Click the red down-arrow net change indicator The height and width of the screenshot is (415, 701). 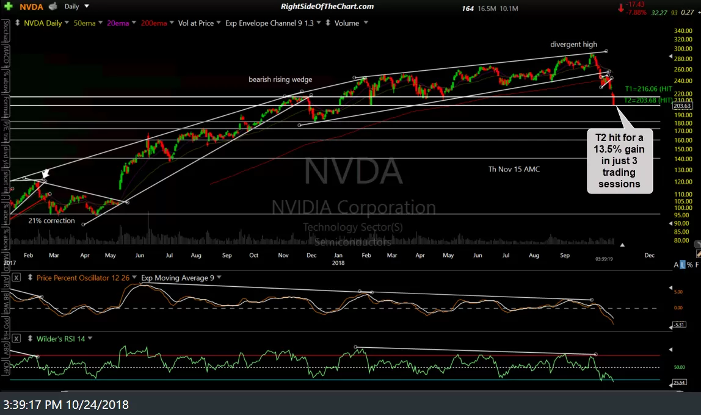pos(620,8)
